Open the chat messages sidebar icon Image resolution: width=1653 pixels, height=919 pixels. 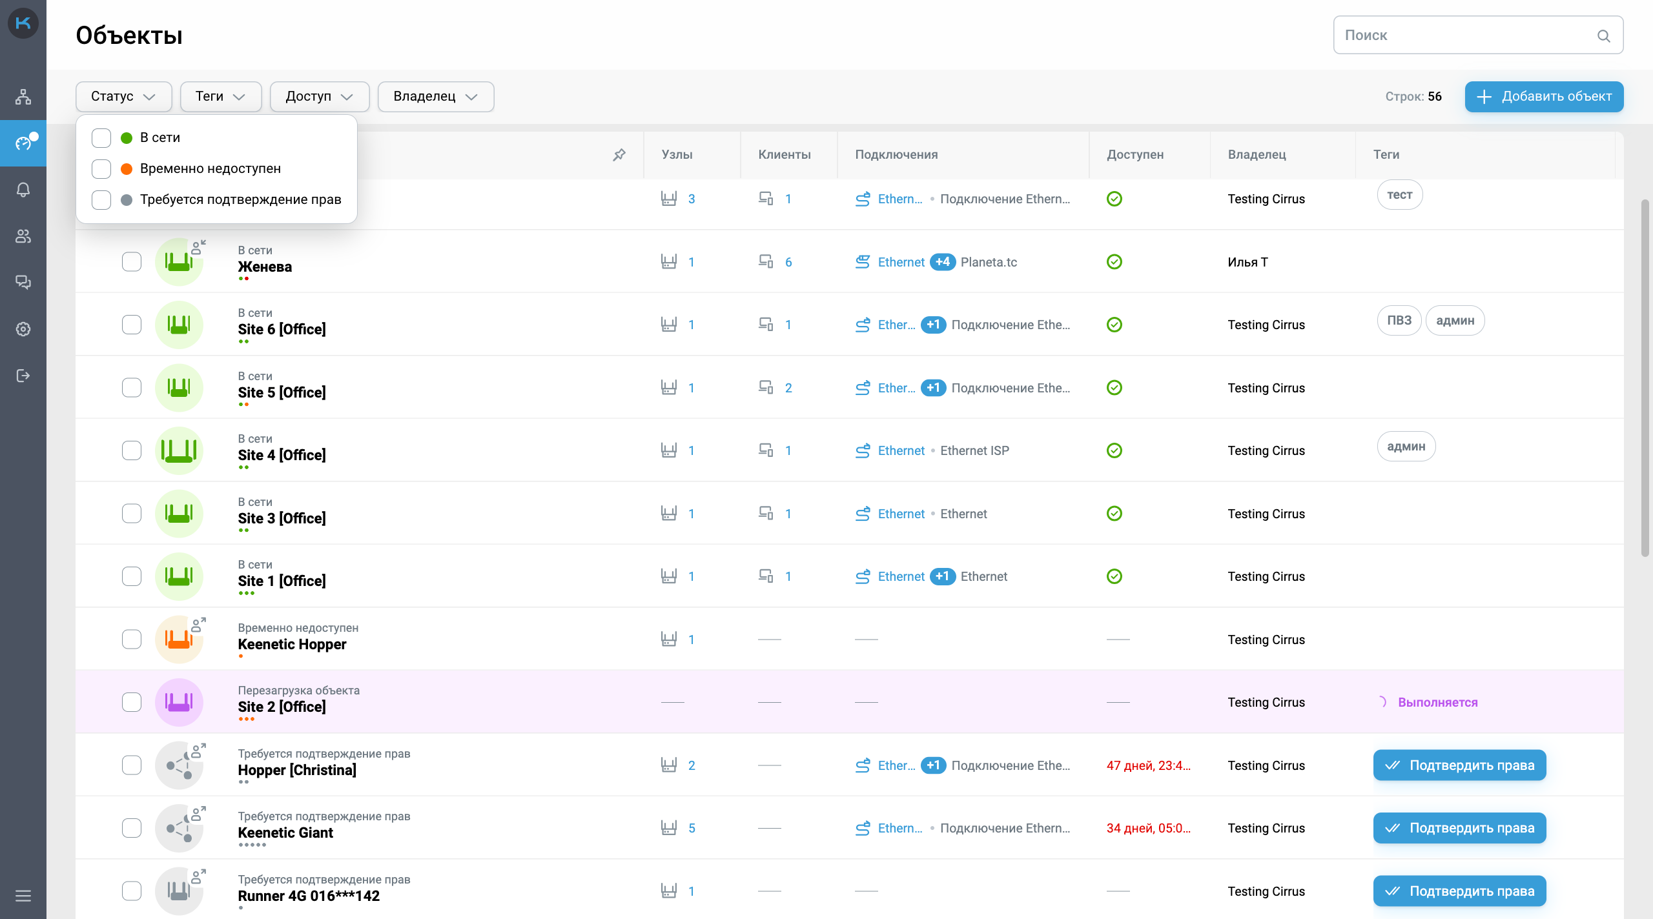(x=23, y=283)
